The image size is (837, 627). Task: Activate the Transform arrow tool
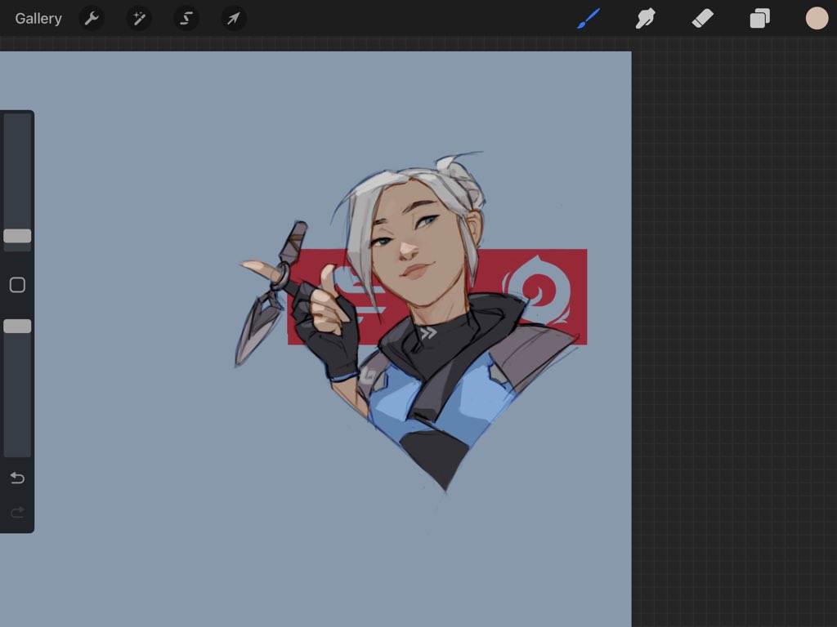point(233,19)
